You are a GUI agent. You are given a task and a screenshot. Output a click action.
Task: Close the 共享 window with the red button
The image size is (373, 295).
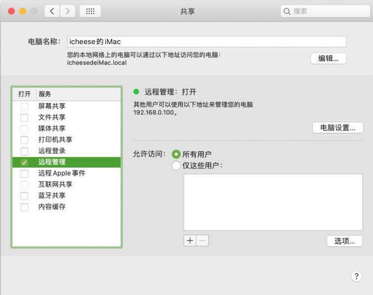click(11, 11)
